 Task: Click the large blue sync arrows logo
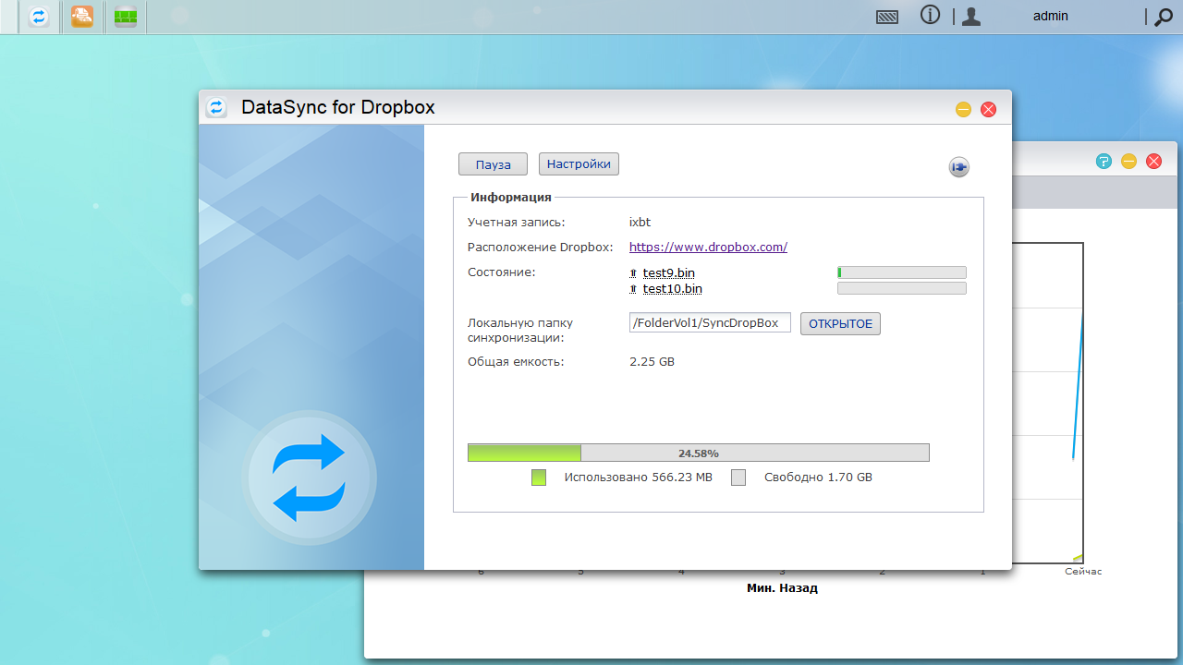(x=309, y=478)
